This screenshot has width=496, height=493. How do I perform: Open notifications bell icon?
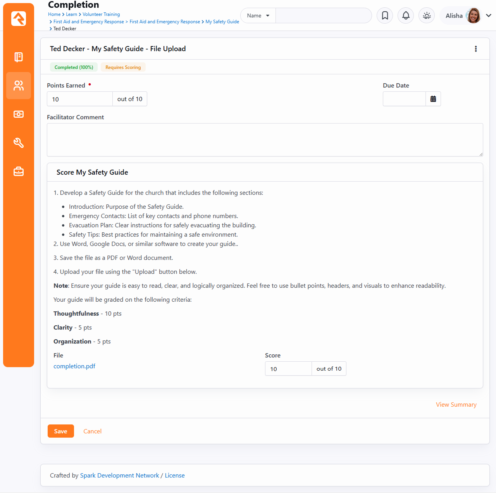(x=406, y=15)
